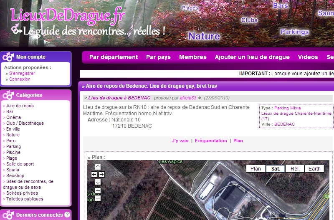The height and width of the screenshot is (220, 334).
Task: Click Bars in header banner
Action: click(281, 6)
